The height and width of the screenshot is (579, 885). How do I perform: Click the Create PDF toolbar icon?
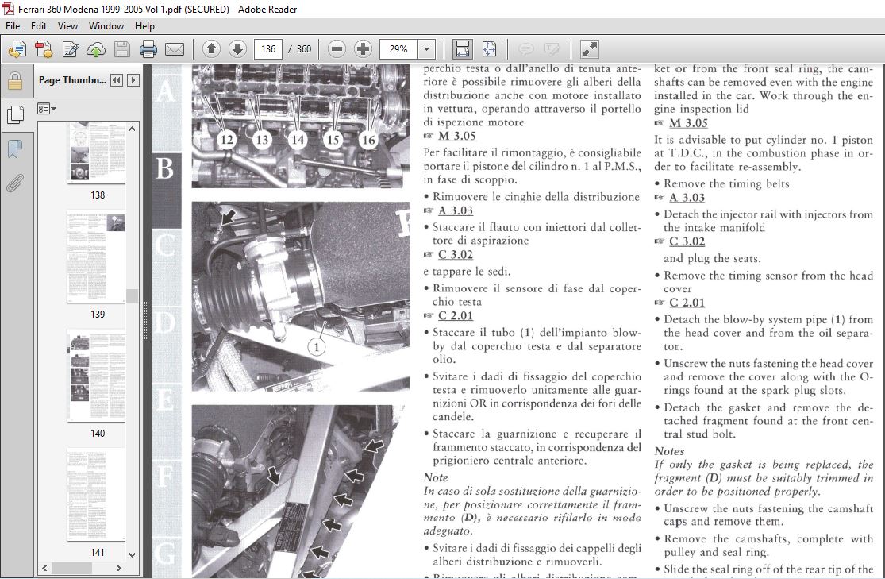(44, 50)
